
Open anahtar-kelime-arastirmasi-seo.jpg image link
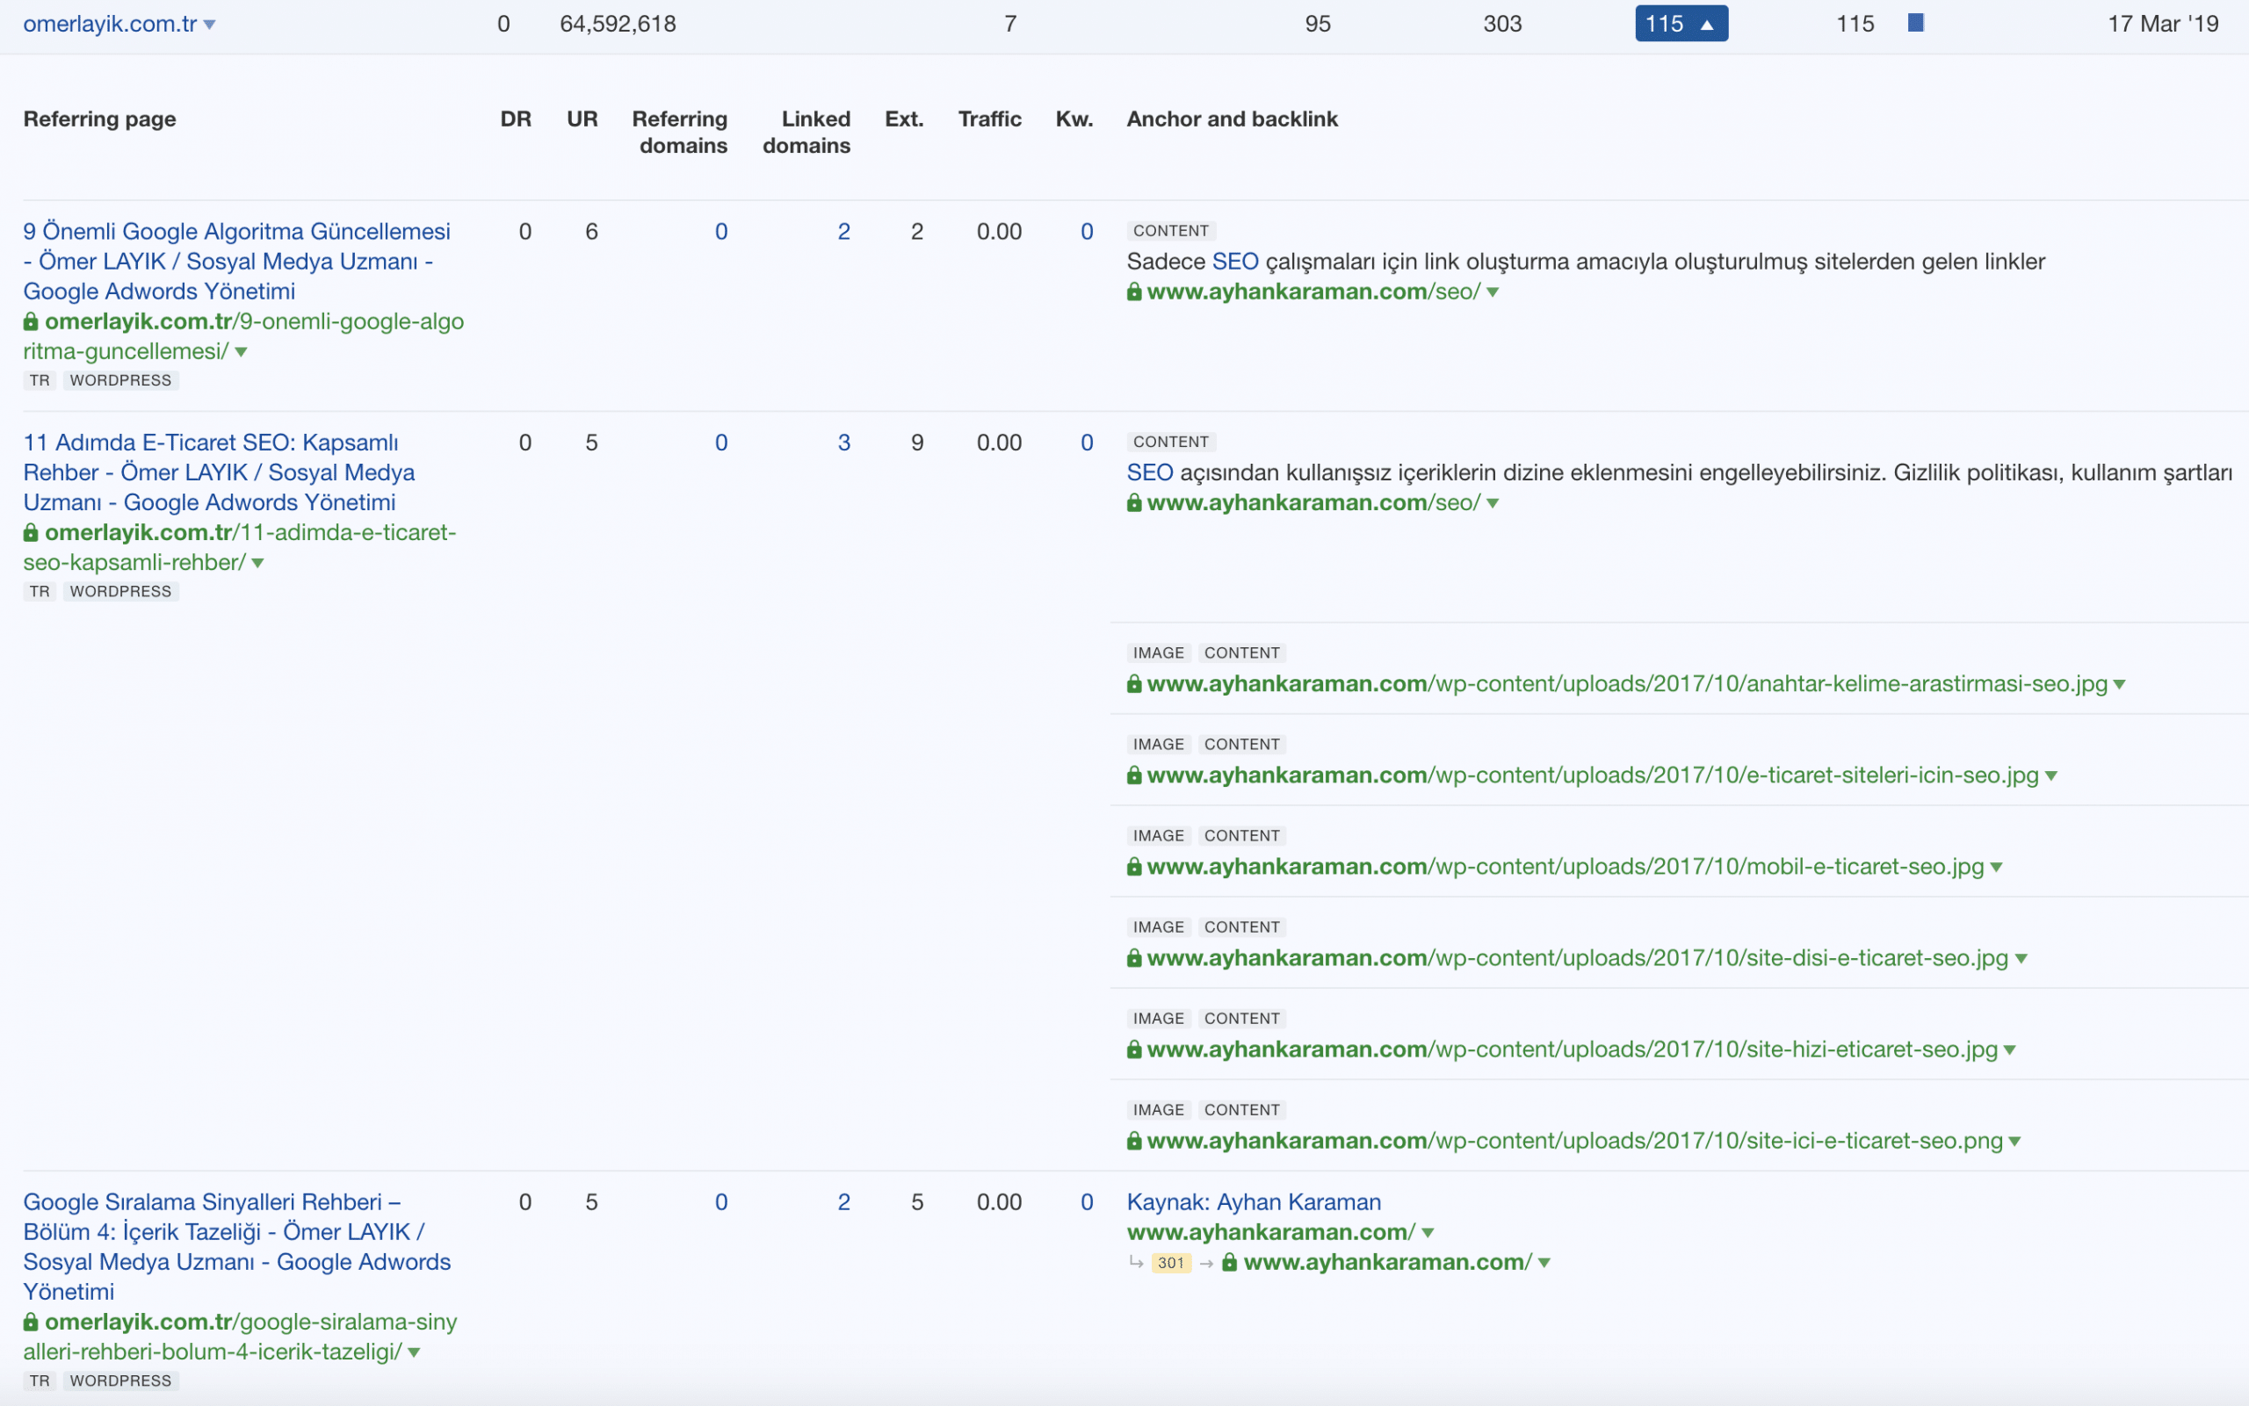pyautogui.click(x=1627, y=683)
